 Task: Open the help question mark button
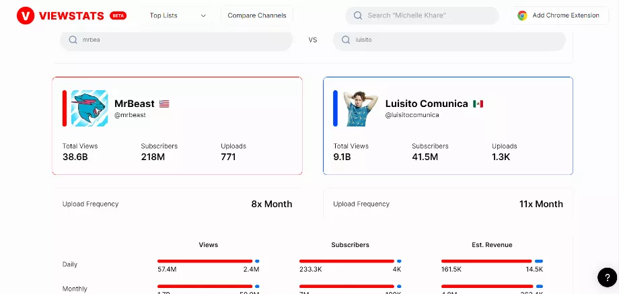click(607, 277)
